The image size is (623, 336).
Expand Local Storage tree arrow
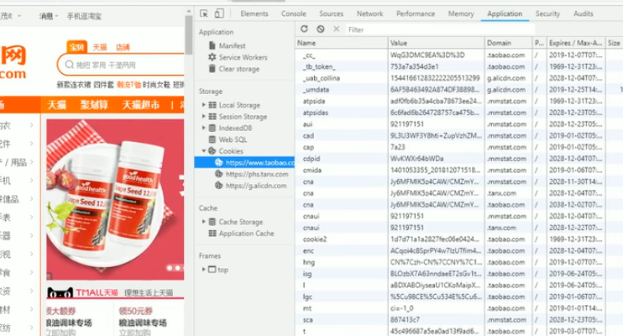pos(203,105)
